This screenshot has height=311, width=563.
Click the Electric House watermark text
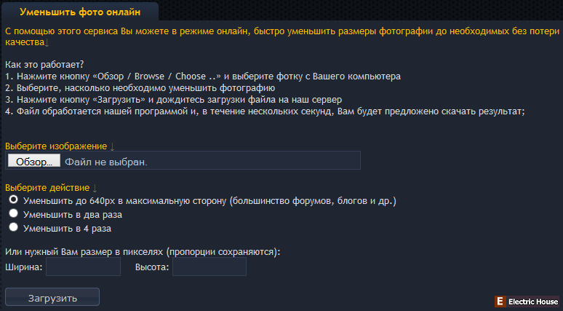pyautogui.click(x=533, y=302)
